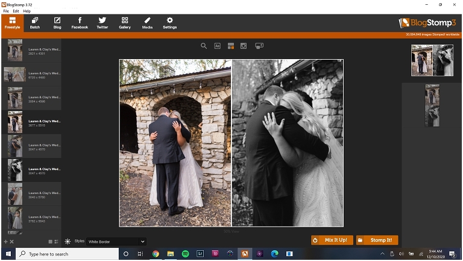Click the text caption icon above canvas
463x261 pixels.
pos(217,46)
